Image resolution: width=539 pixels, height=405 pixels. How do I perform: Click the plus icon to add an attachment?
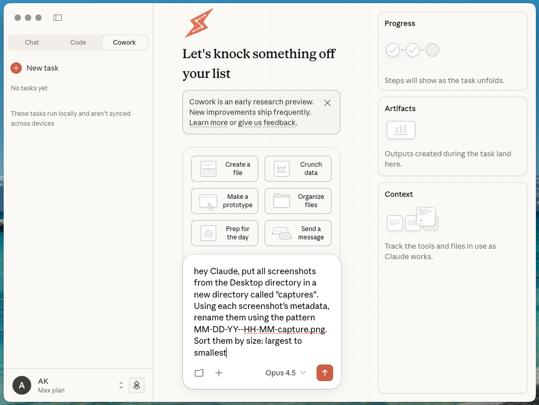click(x=219, y=373)
